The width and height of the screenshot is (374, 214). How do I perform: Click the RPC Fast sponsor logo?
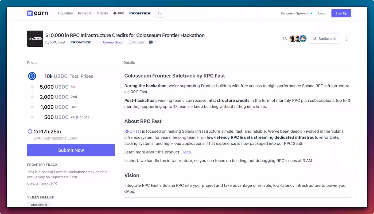point(35,39)
